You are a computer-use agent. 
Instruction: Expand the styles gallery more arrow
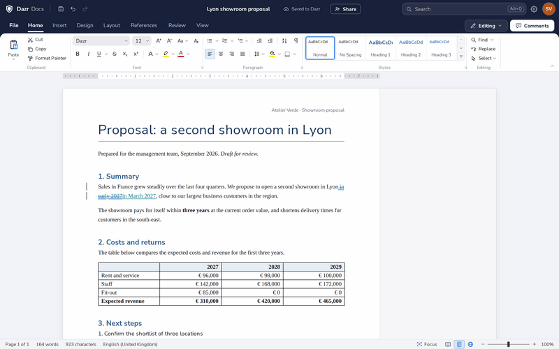tap(461, 57)
